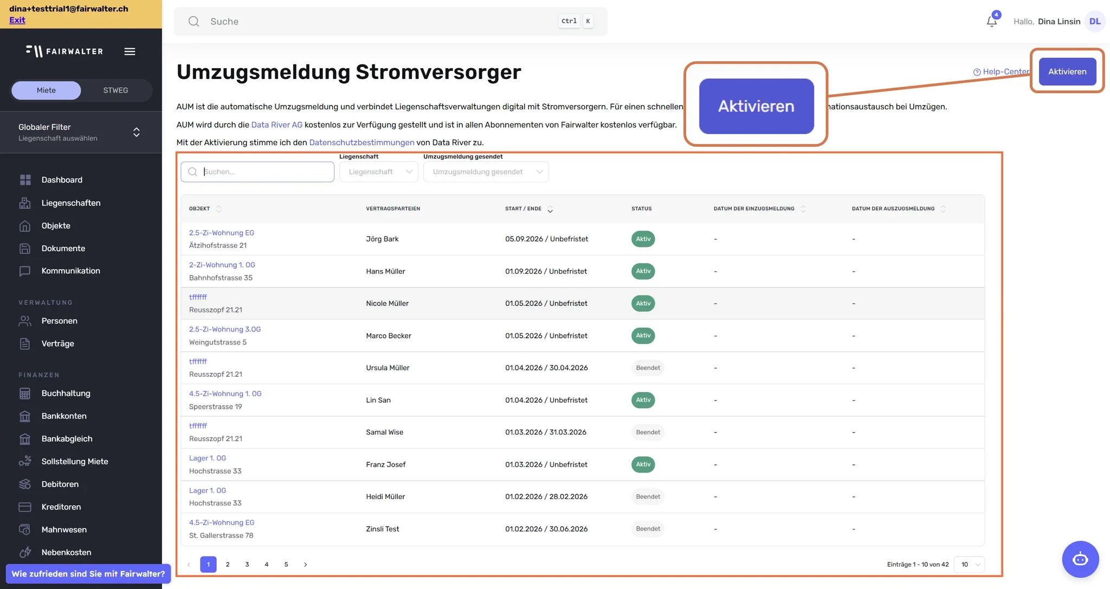The width and height of the screenshot is (1110, 589).
Task: Open Buchhaltung under Finanzen
Action: (x=66, y=394)
